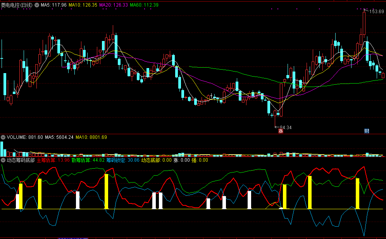Click the green 散筹估算: 44.82 value
Viewport: 386px width, 239px height.
click(88, 160)
